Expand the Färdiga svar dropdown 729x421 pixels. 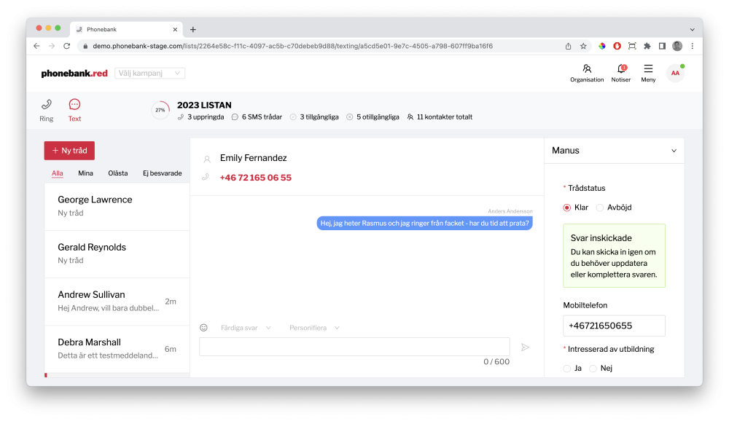click(x=246, y=328)
